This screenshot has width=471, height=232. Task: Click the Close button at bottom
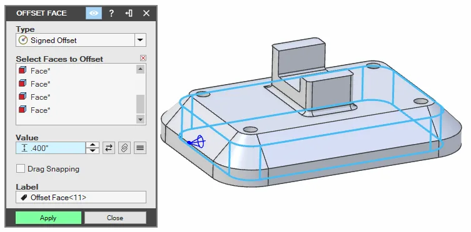tap(115, 218)
